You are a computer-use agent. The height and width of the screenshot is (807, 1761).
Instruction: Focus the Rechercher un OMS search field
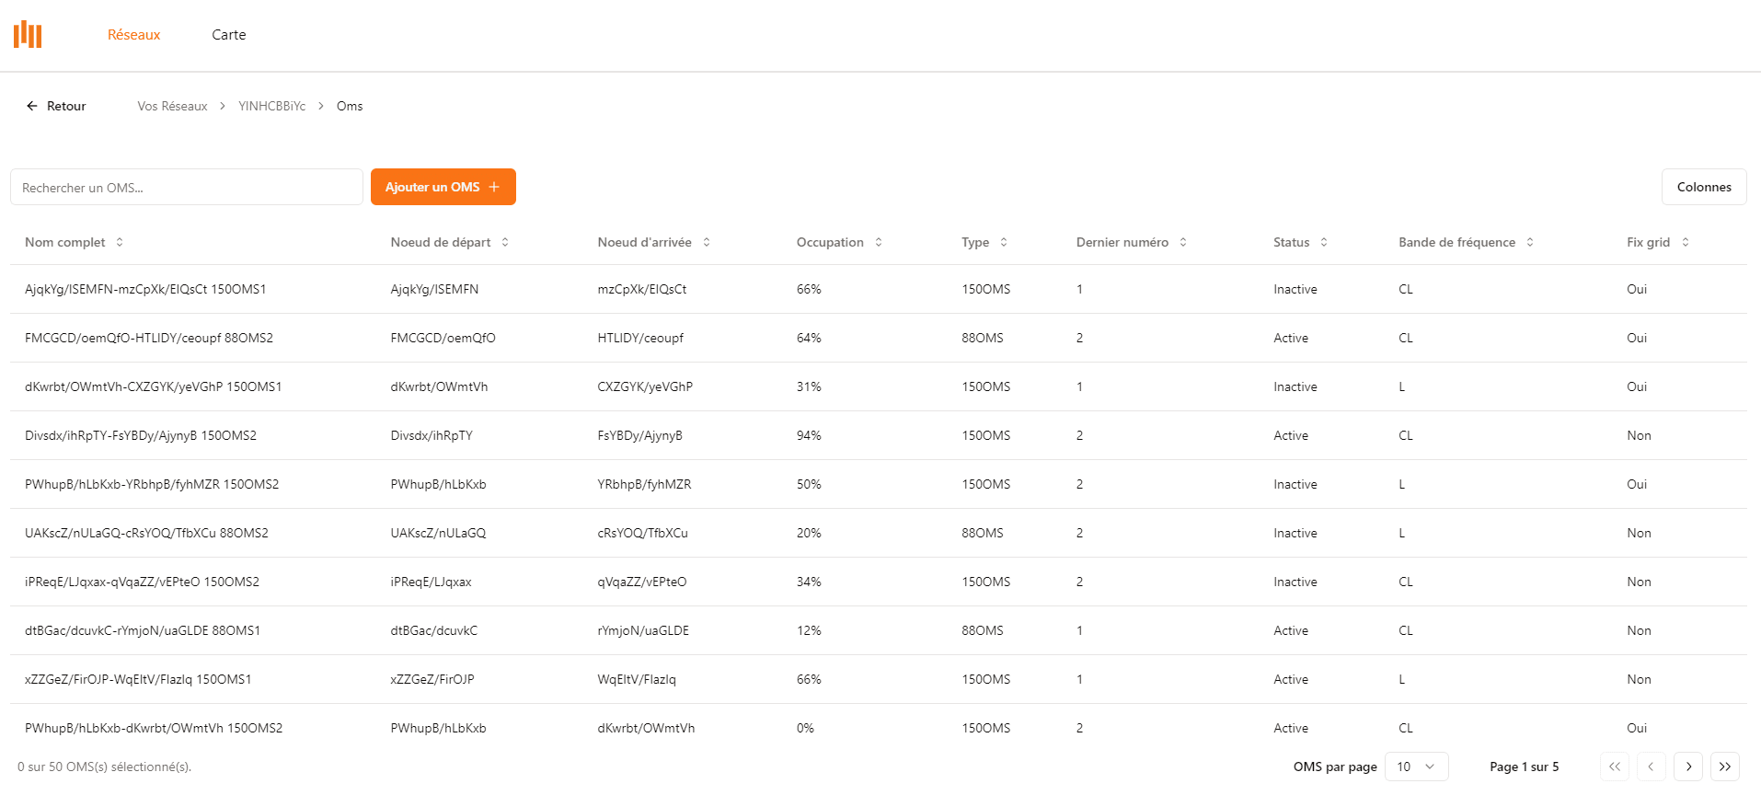[x=187, y=187]
